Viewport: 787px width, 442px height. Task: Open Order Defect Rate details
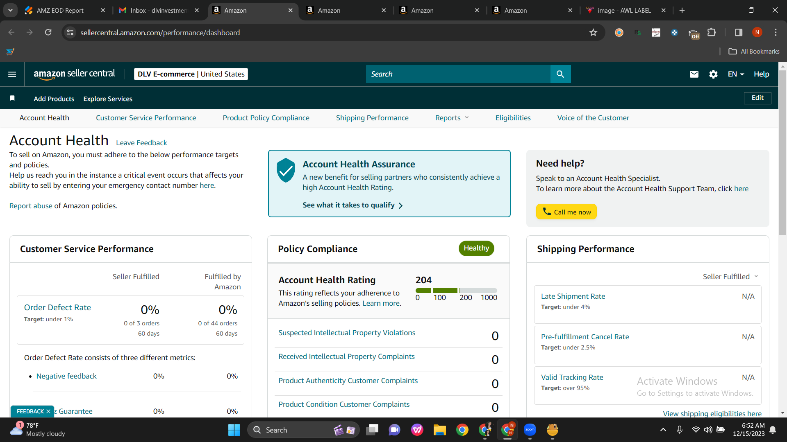[x=57, y=307]
